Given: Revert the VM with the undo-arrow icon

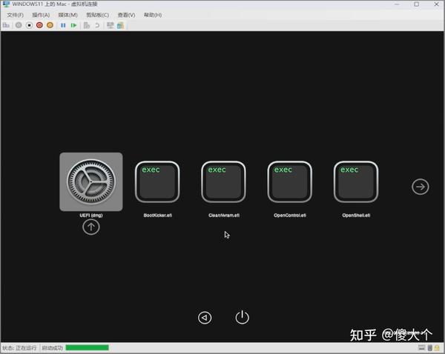Looking at the screenshot, I should pos(97,25).
